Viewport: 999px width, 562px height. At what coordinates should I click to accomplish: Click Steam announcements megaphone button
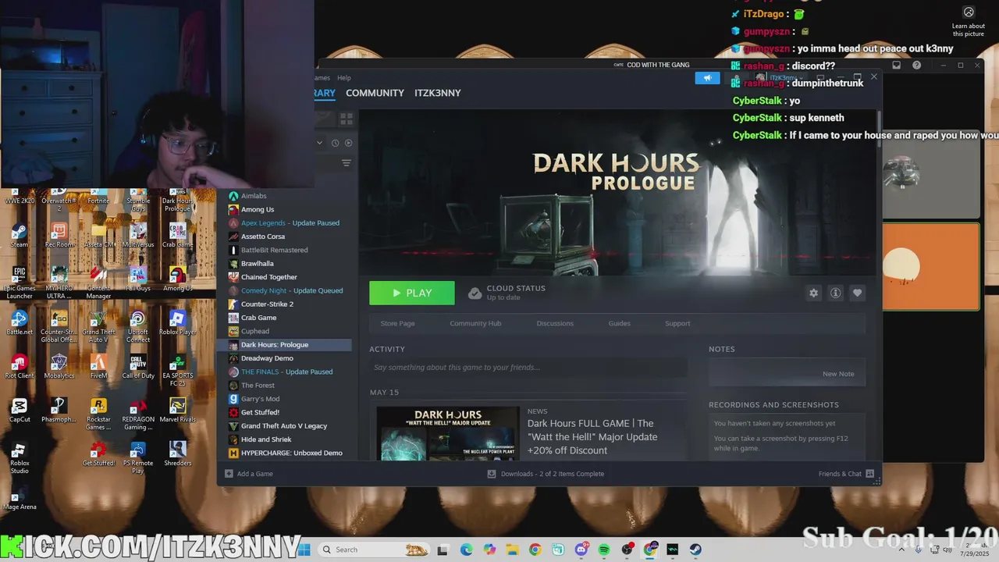click(x=707, y=78)
